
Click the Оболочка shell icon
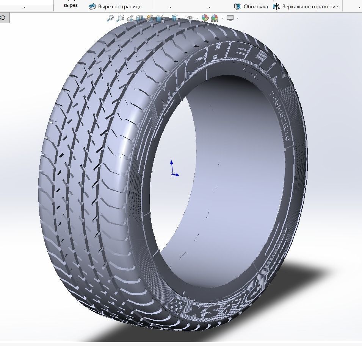(x=238, y=7)
